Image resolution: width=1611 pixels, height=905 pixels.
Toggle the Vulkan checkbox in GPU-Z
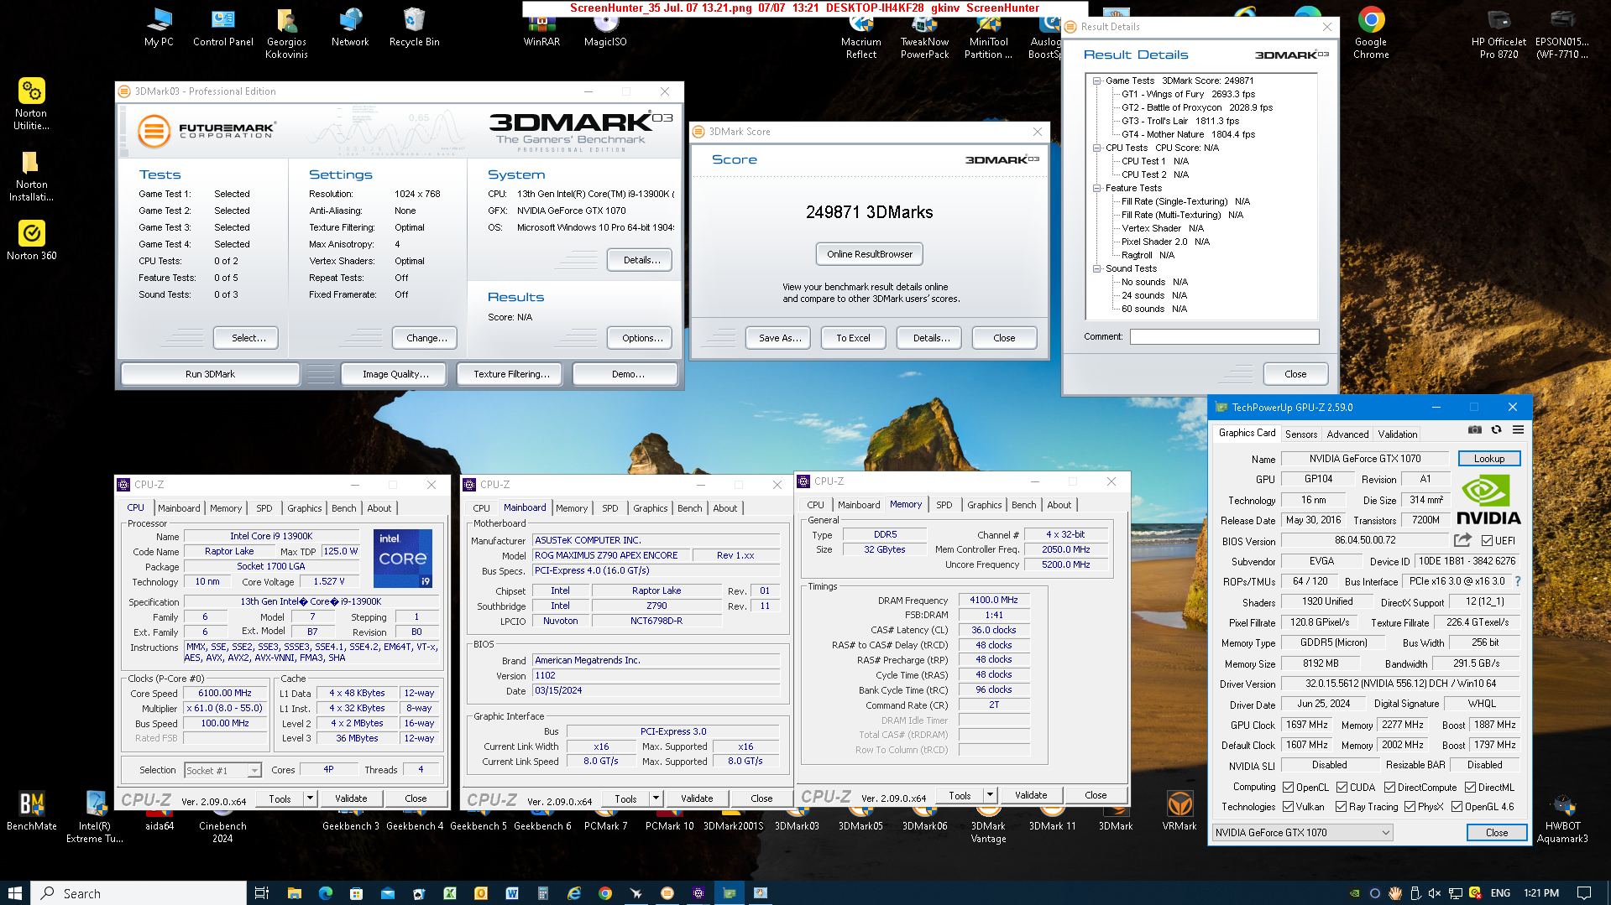pos(1289,807)
